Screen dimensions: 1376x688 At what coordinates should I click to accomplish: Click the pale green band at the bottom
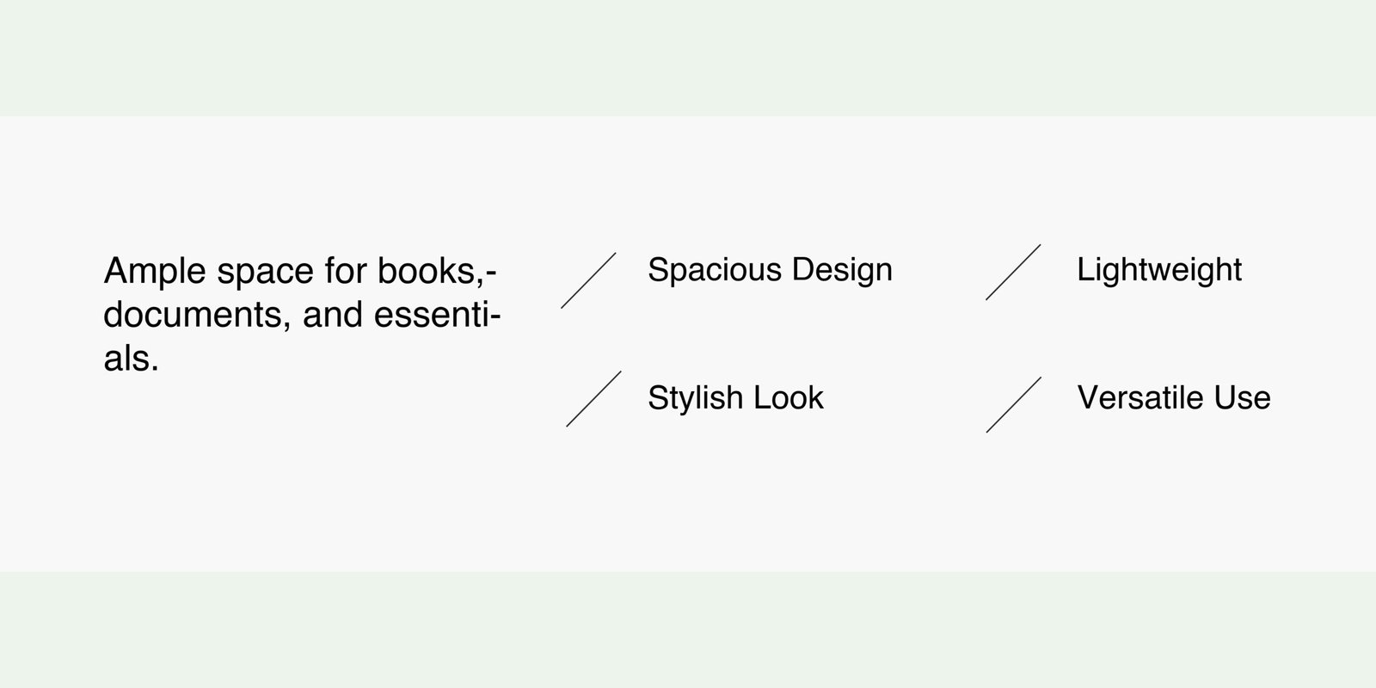(688, 630)
